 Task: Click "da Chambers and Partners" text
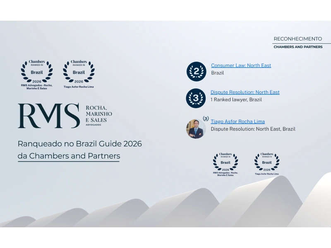point(69,156)
